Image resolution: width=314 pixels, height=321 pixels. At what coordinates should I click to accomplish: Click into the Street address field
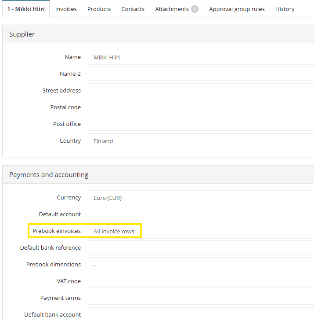click(201, 91)
